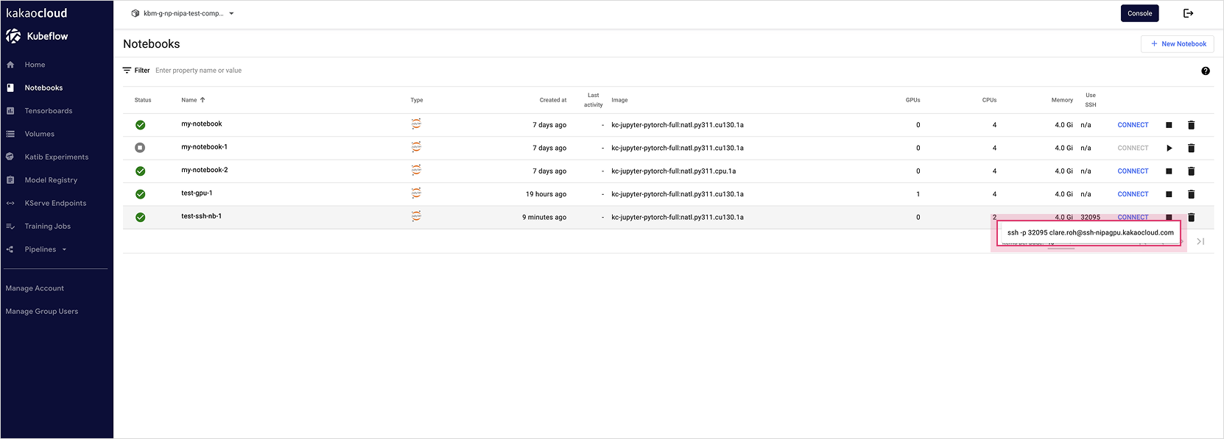This screenshot has width=1224, height=439.
Task: Open the project namespace dropdown
Action: (183, 13)
